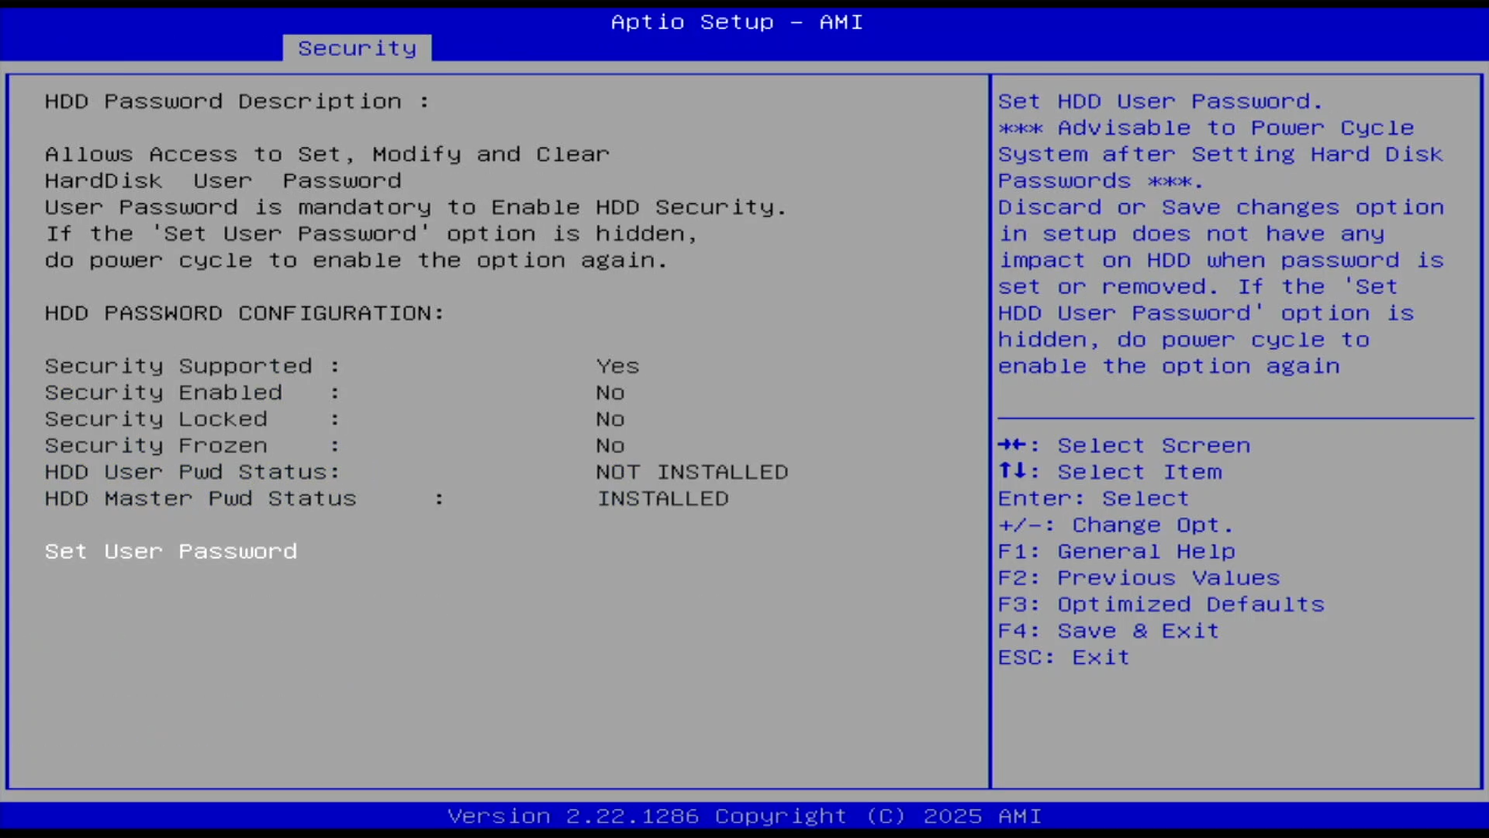Click F4: Save & Exit entry
This screenshot has width=1489, height=838.
1107,631
